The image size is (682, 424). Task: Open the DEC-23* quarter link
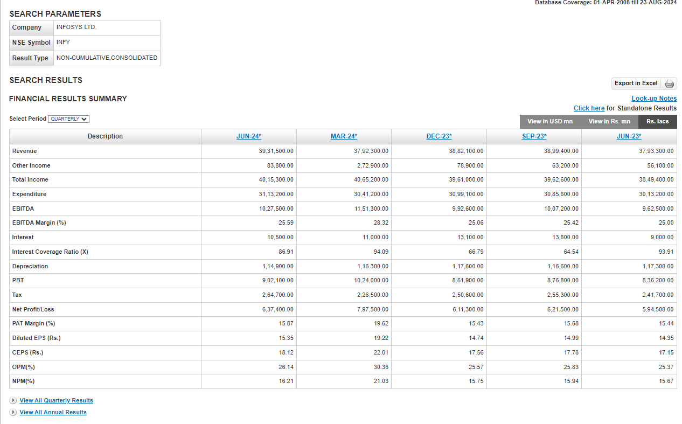tap(439, 136)
